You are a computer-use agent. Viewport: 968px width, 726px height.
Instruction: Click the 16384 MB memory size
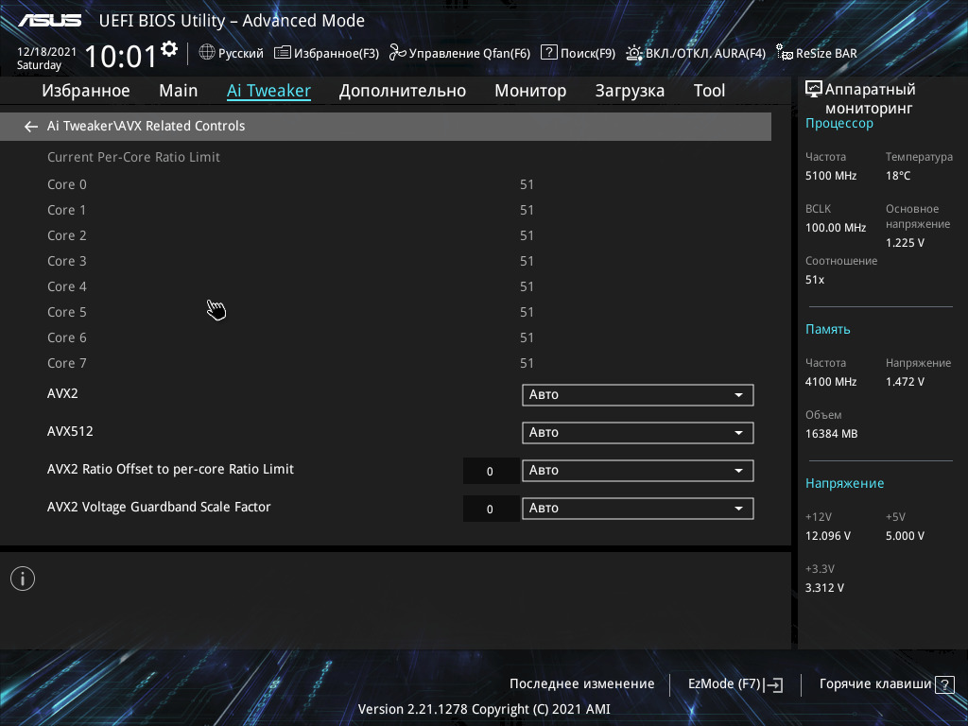click(x=831, y=434)
